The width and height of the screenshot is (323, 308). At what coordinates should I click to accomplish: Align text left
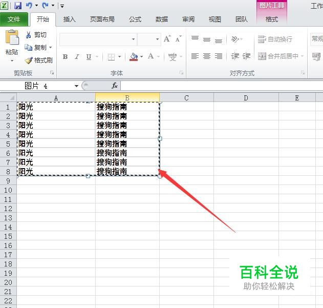195,56
